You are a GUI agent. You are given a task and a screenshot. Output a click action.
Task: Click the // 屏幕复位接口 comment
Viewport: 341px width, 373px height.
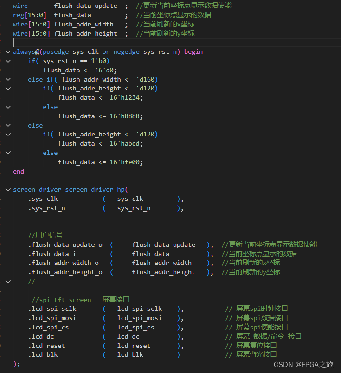(x=251, y=346)
